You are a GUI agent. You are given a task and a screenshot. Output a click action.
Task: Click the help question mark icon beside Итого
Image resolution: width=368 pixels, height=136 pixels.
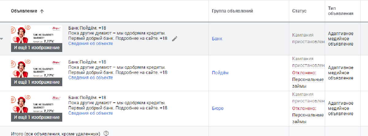tap(106, 133)
